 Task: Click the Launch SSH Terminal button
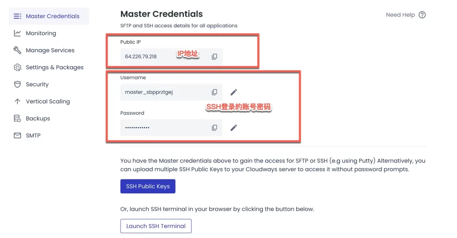(x=156, y=226)
